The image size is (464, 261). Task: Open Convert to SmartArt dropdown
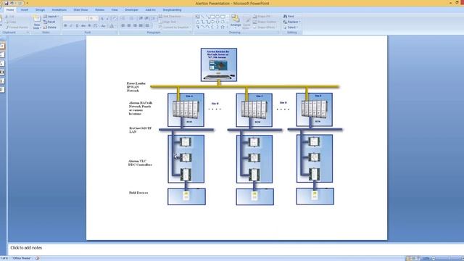175,28
